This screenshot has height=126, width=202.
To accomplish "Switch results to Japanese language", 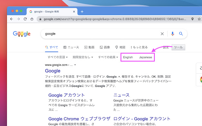I will tap(146, 57).
